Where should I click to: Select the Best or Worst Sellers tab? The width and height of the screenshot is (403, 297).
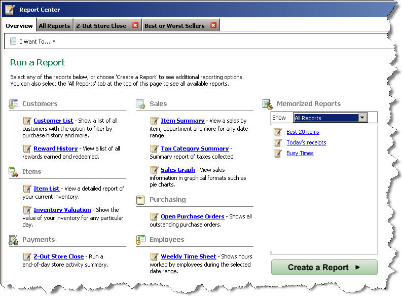[x=174, y=26]
